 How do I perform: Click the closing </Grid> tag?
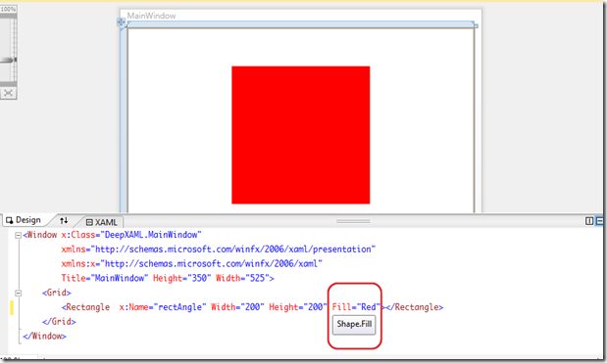tap(59, 321)
